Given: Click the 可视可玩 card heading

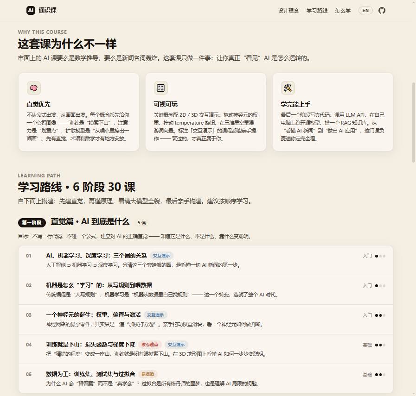Looking at the screenshot, I should [x=166, y=104].
